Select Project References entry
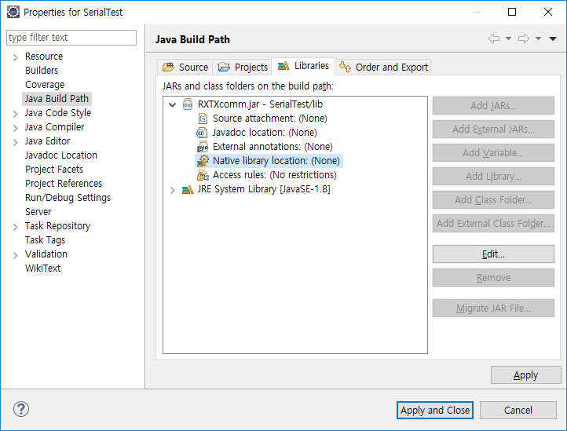 pyautogui.click(x=64, y=184)
